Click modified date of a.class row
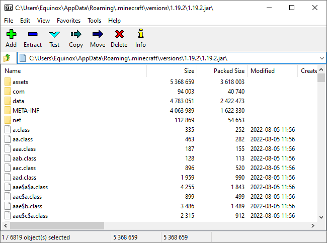 [x=273, y=129]
